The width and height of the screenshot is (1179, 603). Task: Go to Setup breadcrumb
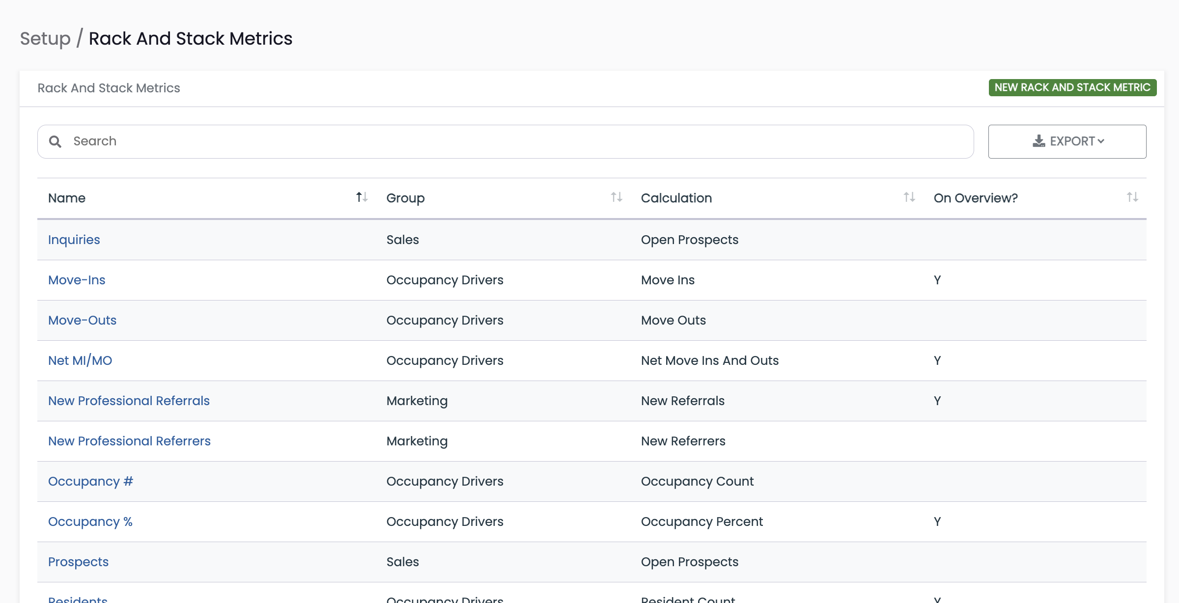[45, 38]
